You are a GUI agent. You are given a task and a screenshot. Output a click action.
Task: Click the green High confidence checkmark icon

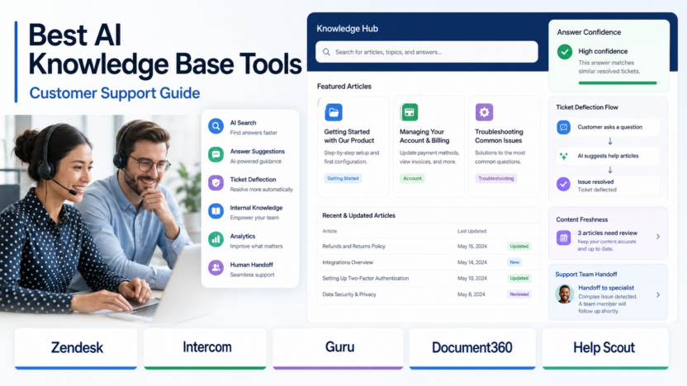565,52
